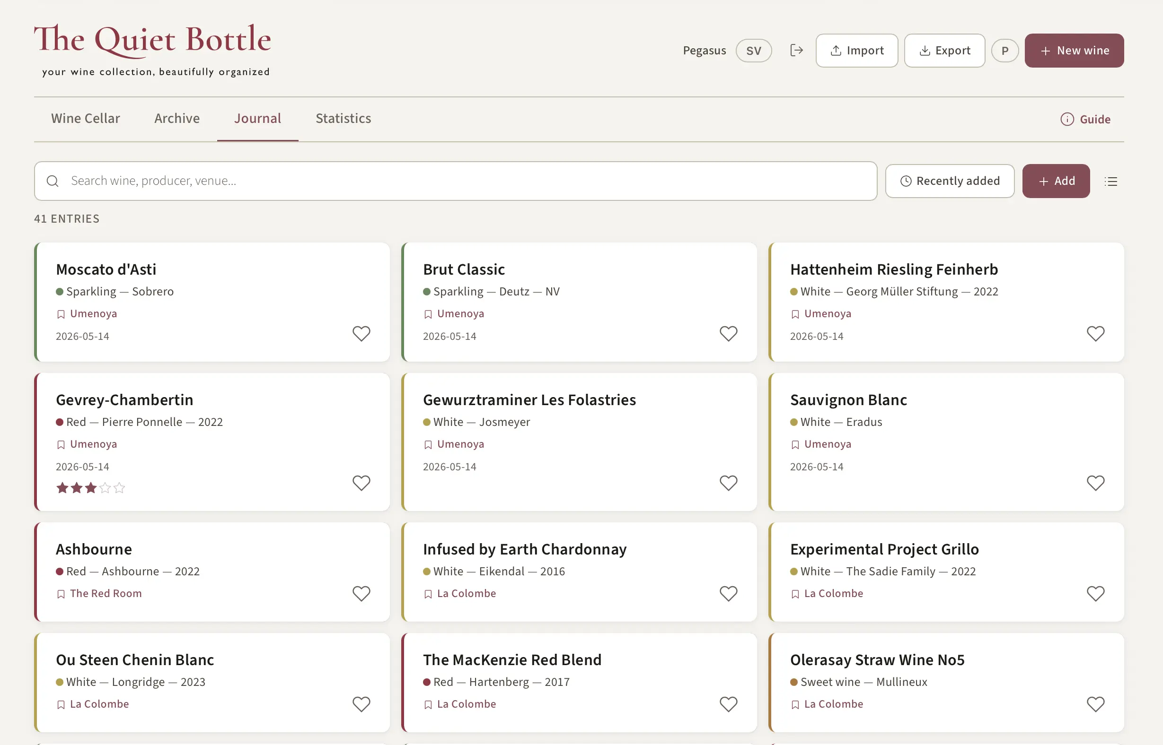Click the Import button
Screen dimensions: 1163x745
856,50
